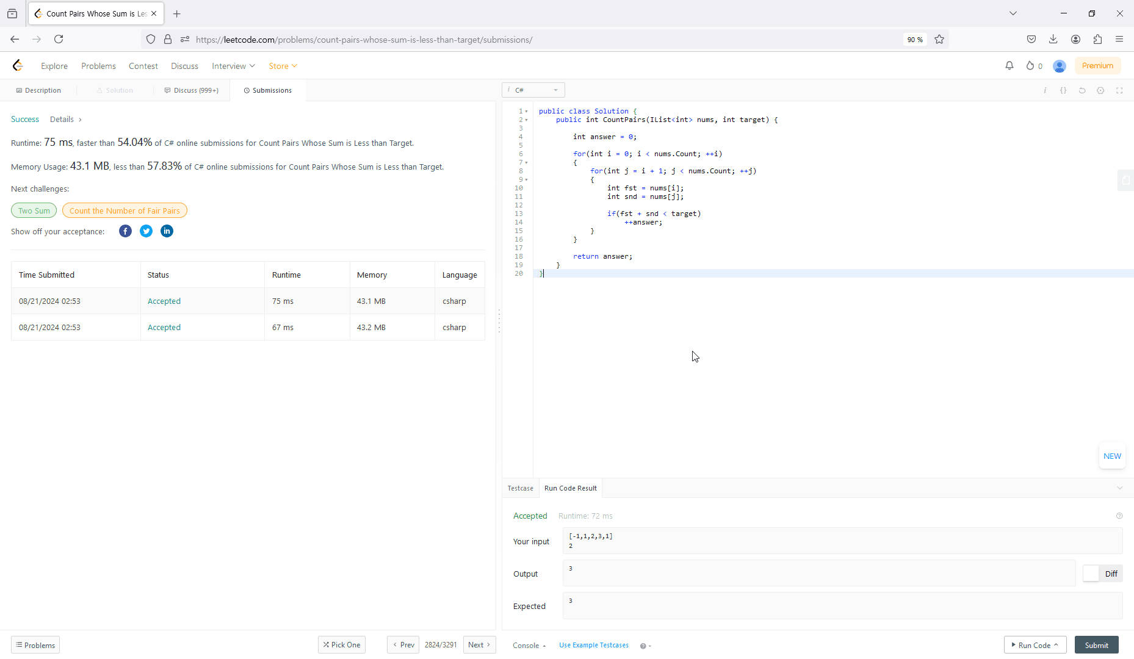
Task: Select the Submissions tab
Action: 268,90
